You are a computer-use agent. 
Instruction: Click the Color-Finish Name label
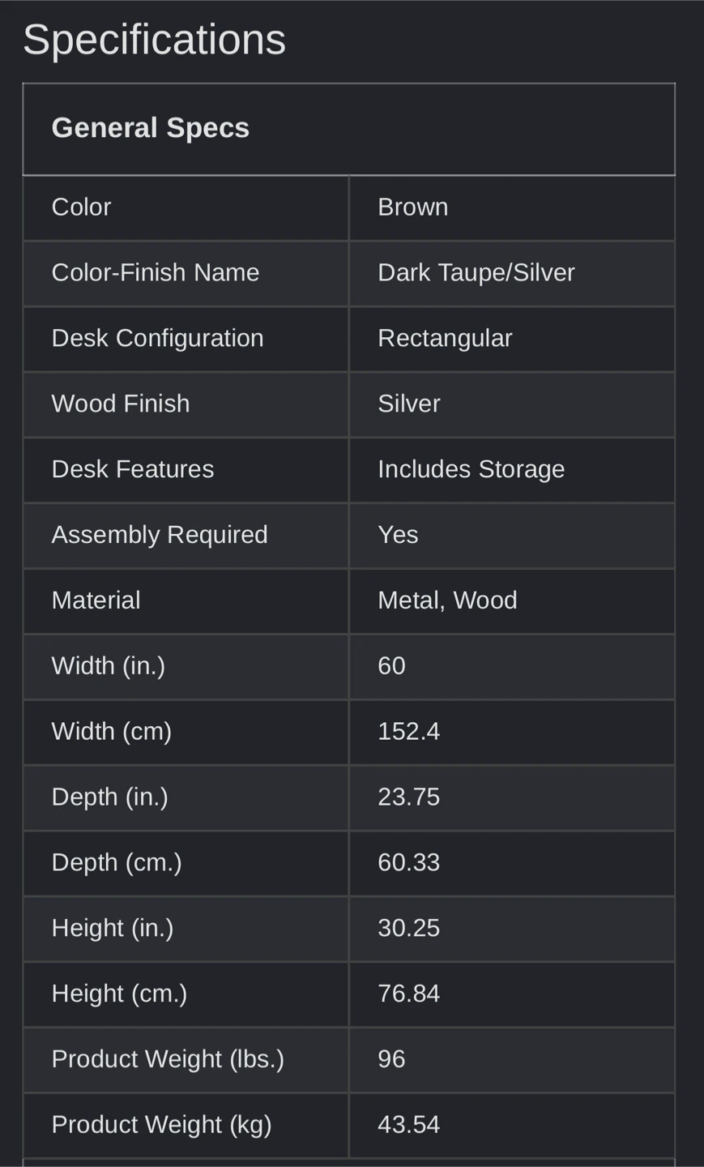(x=156, y=272)
